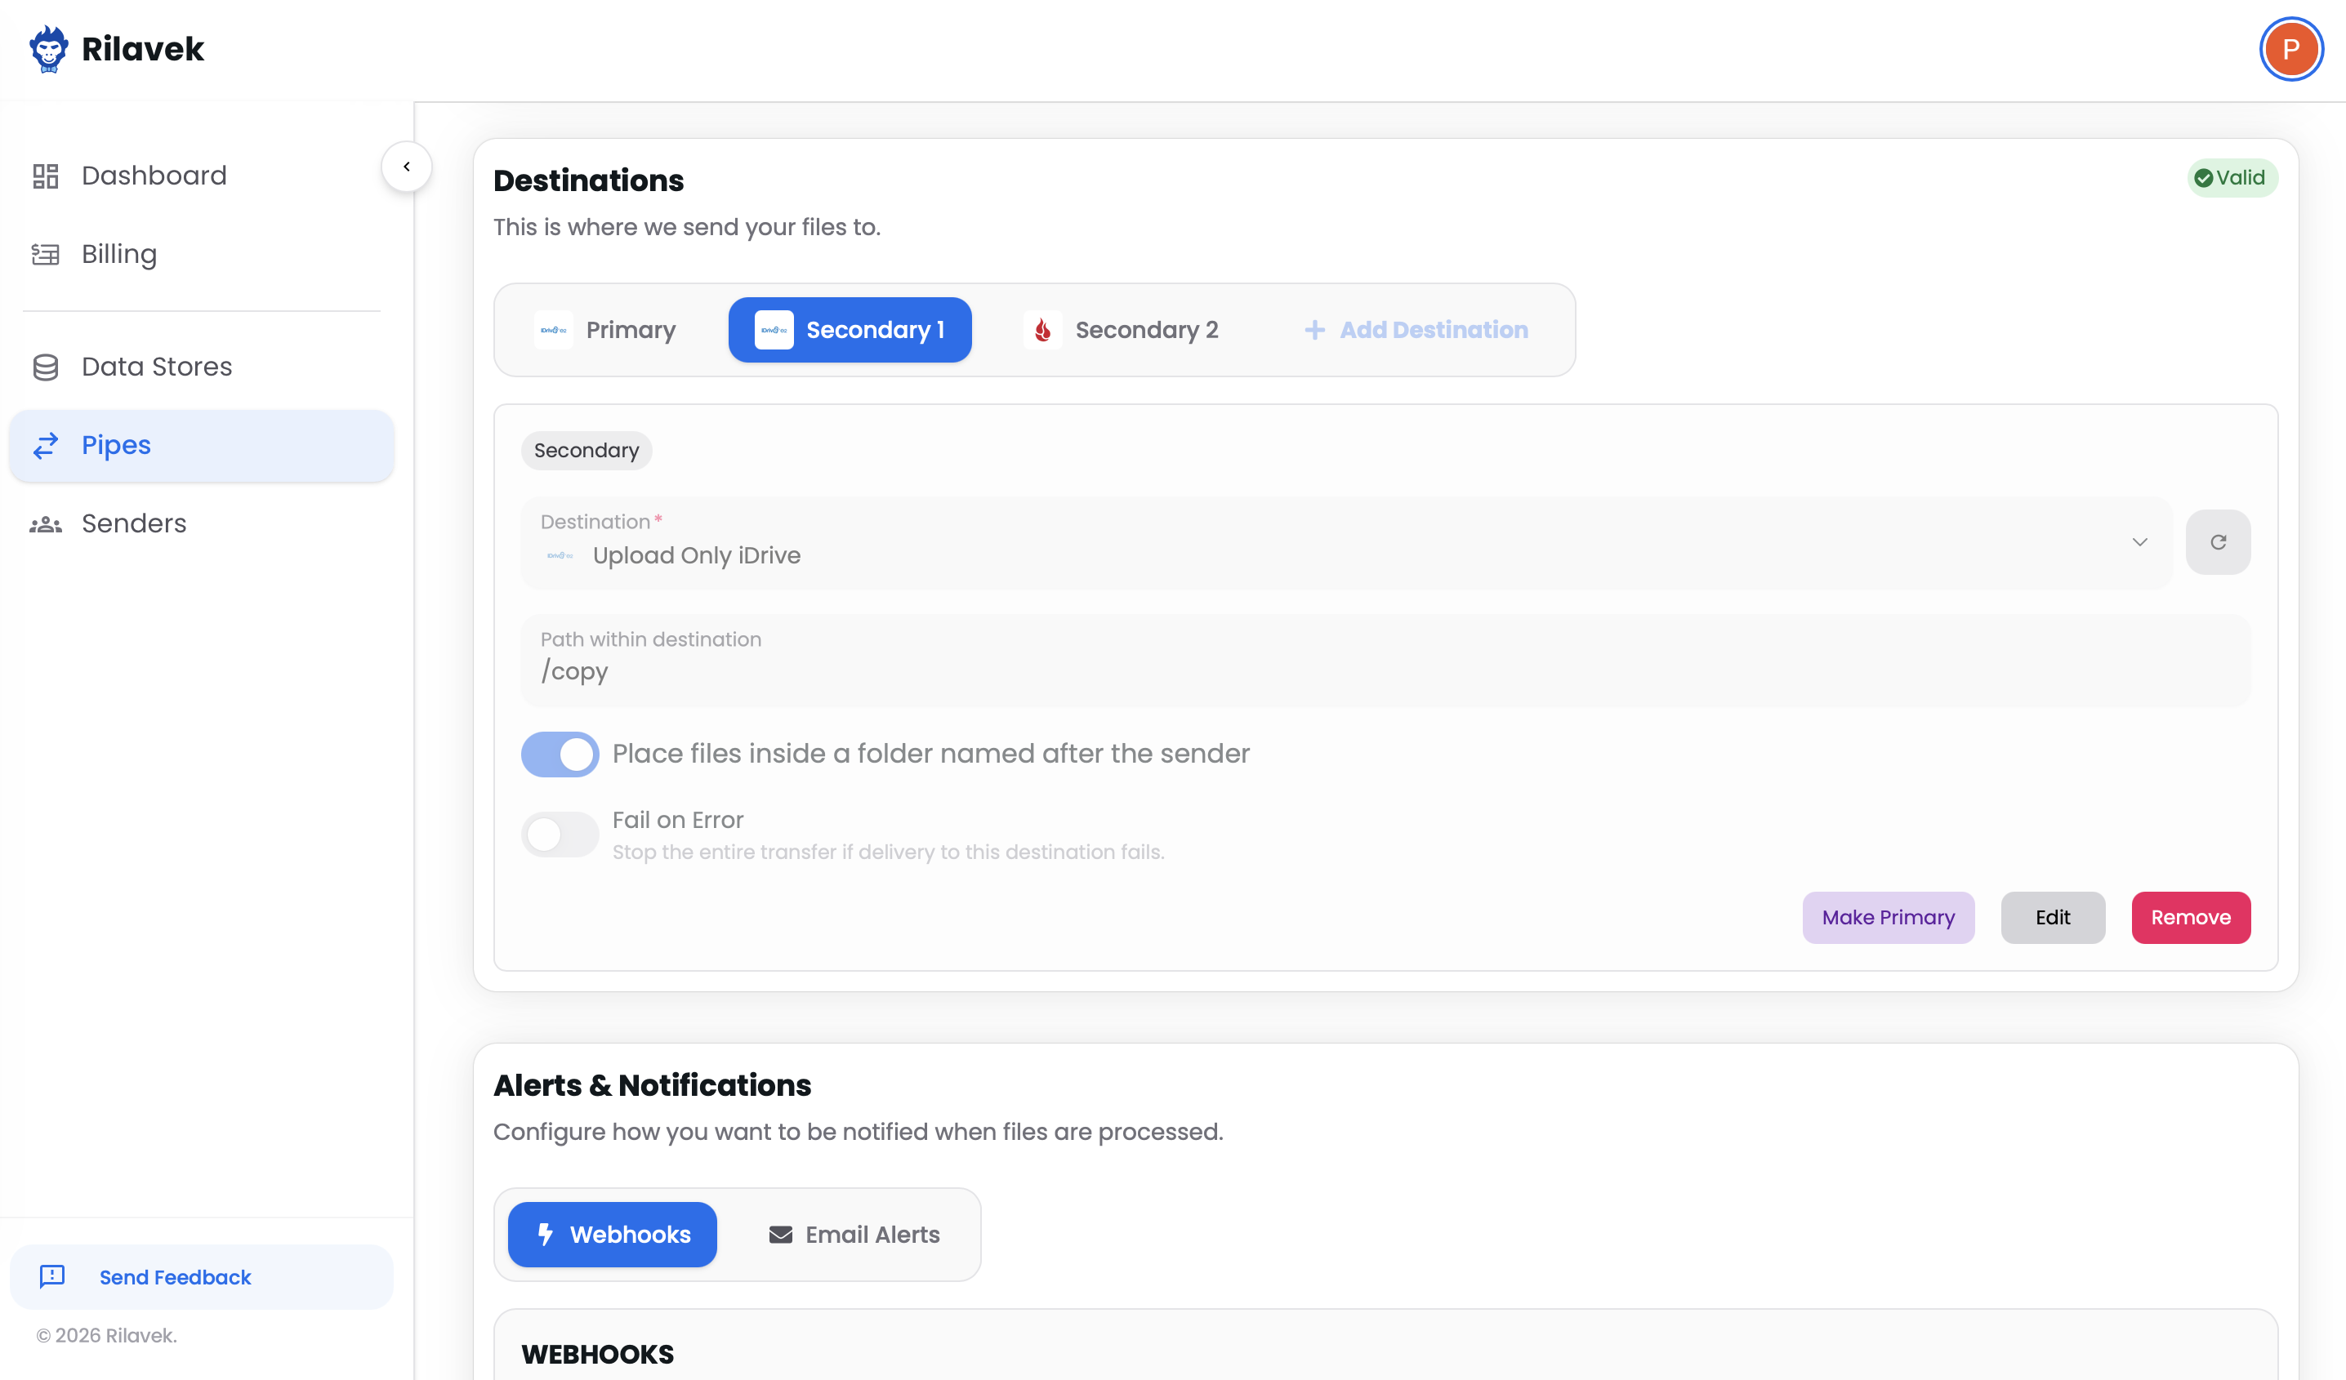Screen dimensions: 2346x1380
Task: Select the Email Alerts tab
Action: (x=854, y=1234)
